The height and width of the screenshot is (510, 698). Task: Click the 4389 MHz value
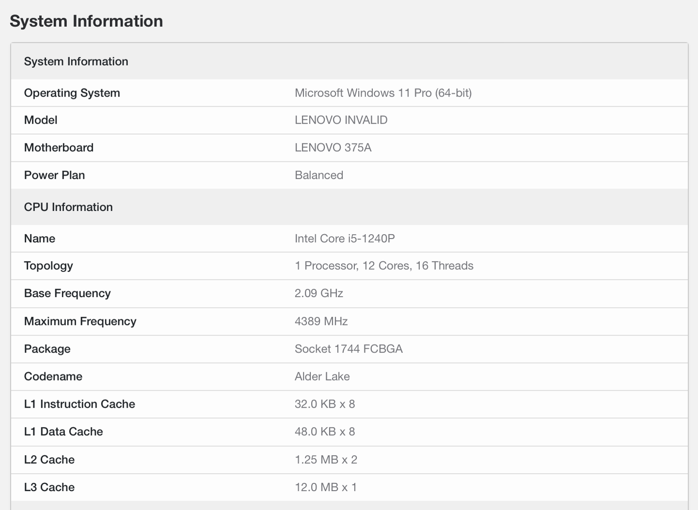click(x=321, y=321)
